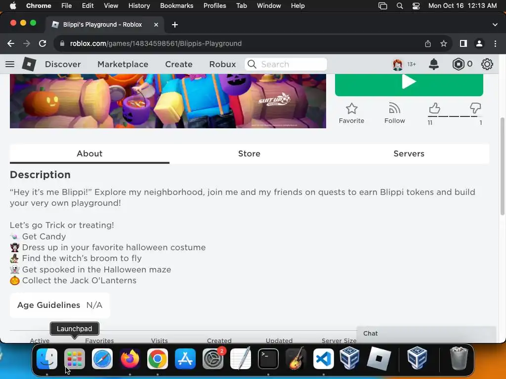
Task: Open Terminal from the Dock
Action: (x=268, y=359)
